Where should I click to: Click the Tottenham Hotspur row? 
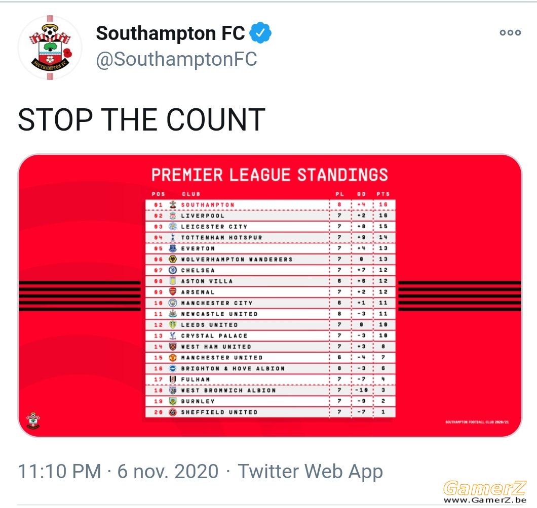271,237
